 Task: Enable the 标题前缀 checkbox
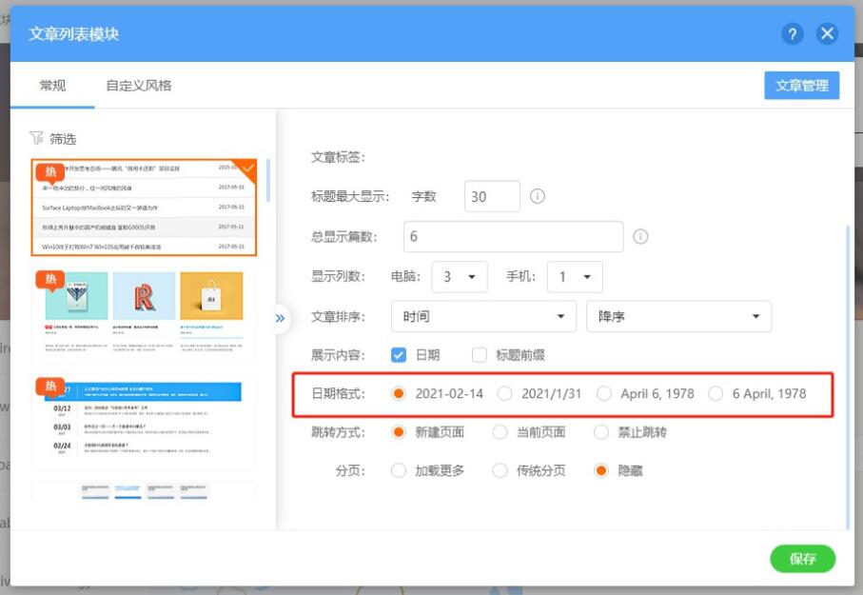tap(480, 355)
